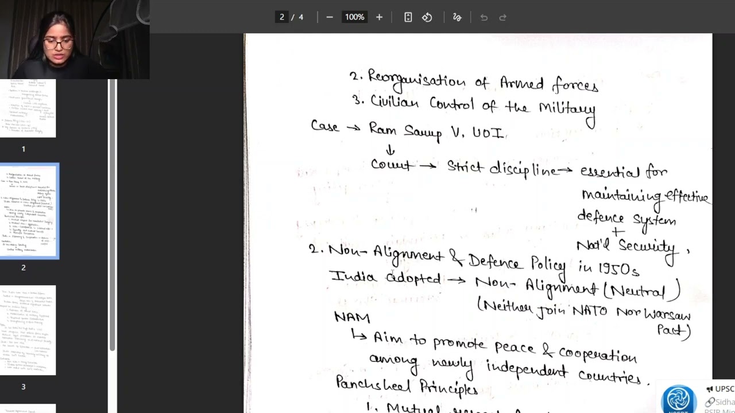Undo the last annotation
735x413 pixels.
[484, 17]
